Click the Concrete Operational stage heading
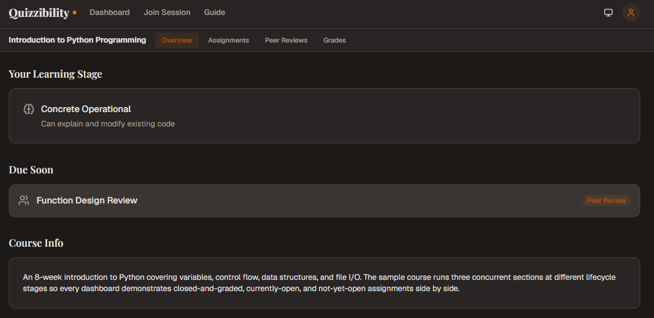Screen dimensions: 654x318 pos(86,109)
